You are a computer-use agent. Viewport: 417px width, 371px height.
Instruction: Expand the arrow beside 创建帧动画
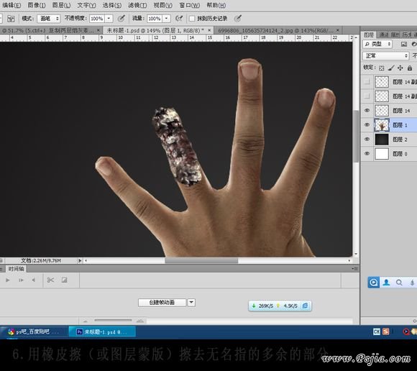pos(191,303)
